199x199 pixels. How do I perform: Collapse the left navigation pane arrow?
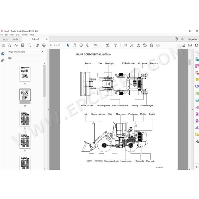48,109
